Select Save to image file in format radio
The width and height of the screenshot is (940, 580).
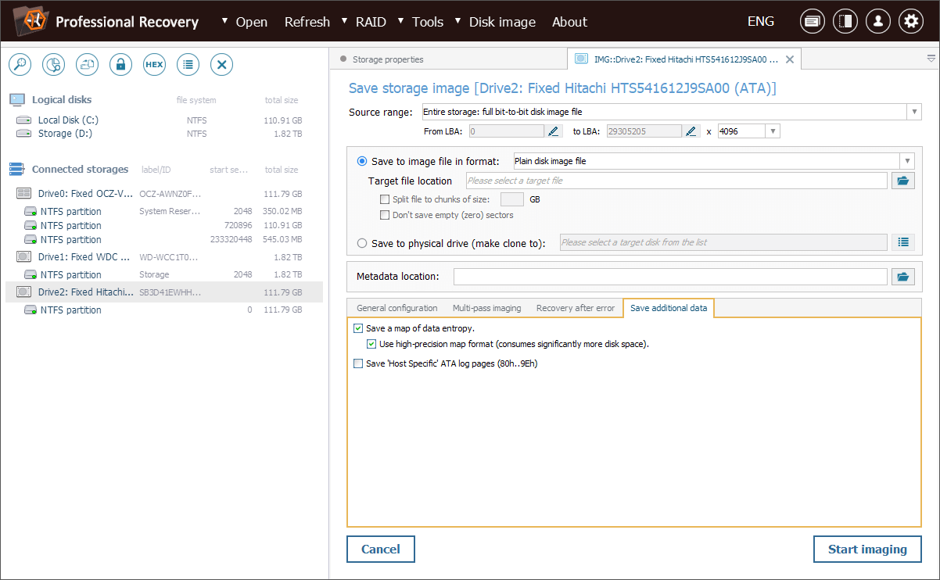[362, 162]
